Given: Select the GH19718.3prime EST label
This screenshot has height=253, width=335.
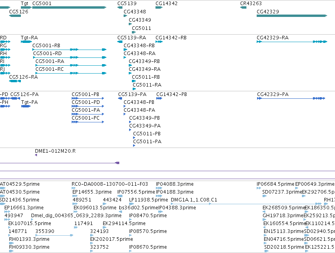Looking at the screenshot, I should 283,216.
